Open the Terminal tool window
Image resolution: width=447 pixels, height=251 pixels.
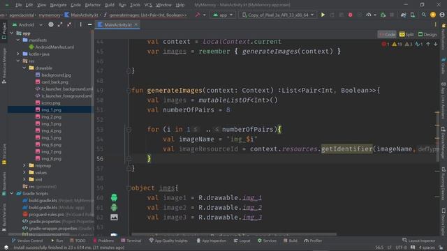(131, 241)
